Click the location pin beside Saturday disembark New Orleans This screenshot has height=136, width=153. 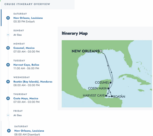(x=9, y=131)
